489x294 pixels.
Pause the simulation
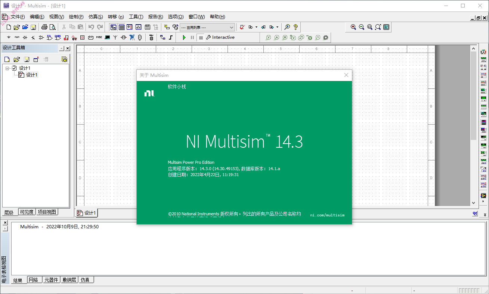click(192, 37)
